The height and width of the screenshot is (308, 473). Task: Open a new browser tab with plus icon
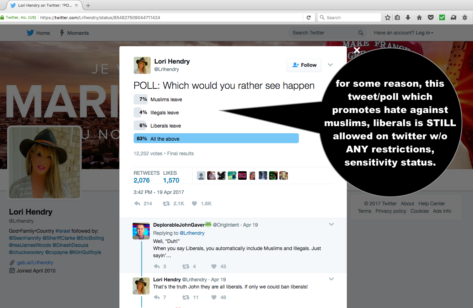[88, 5]
